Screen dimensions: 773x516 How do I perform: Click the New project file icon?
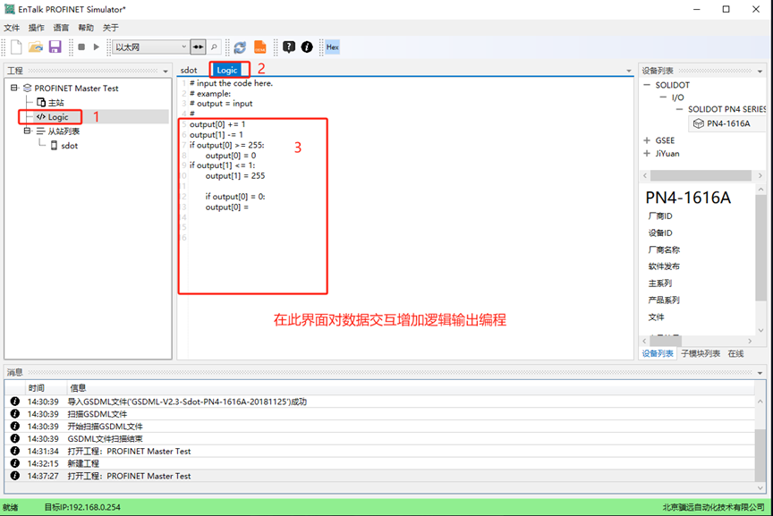16,47
